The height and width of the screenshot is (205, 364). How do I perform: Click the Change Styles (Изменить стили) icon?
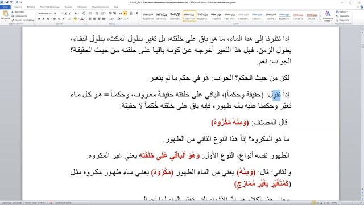pos(328,16)
